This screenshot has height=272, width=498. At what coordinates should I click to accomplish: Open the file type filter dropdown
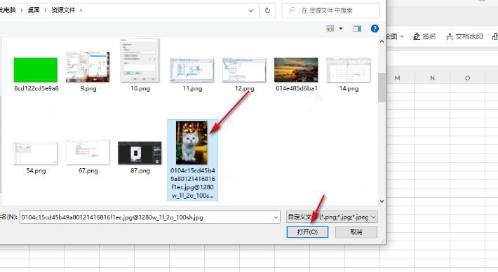click(332, 217)
